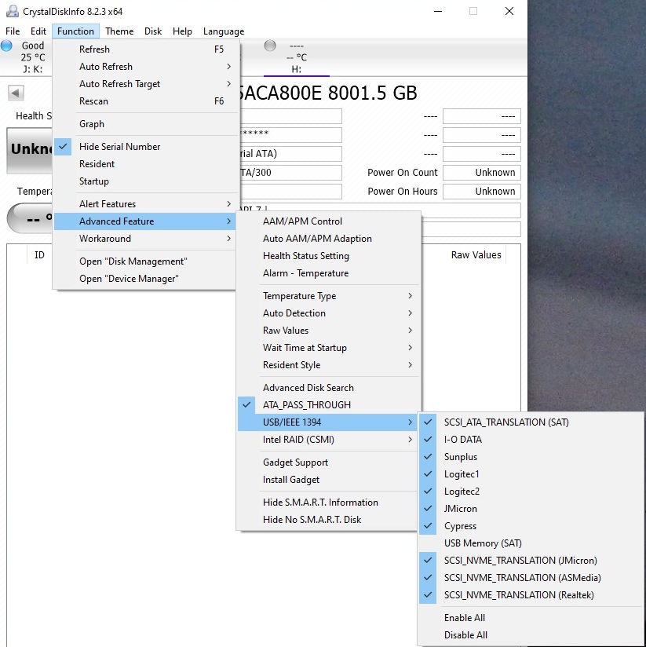
Task: Toggle SCSI_NVME_TRANSLATION (Realtek)
Action: tap(531, 595)
